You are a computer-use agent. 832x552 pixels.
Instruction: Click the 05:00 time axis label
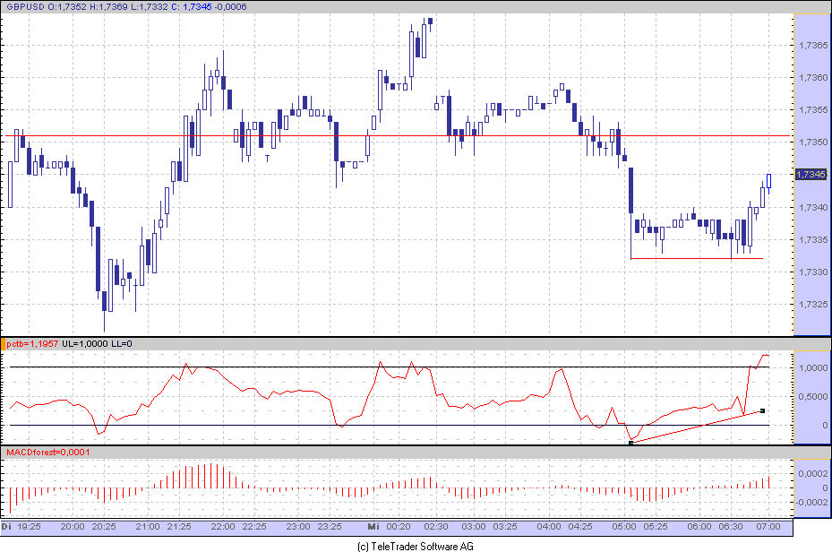pos(624,526)
